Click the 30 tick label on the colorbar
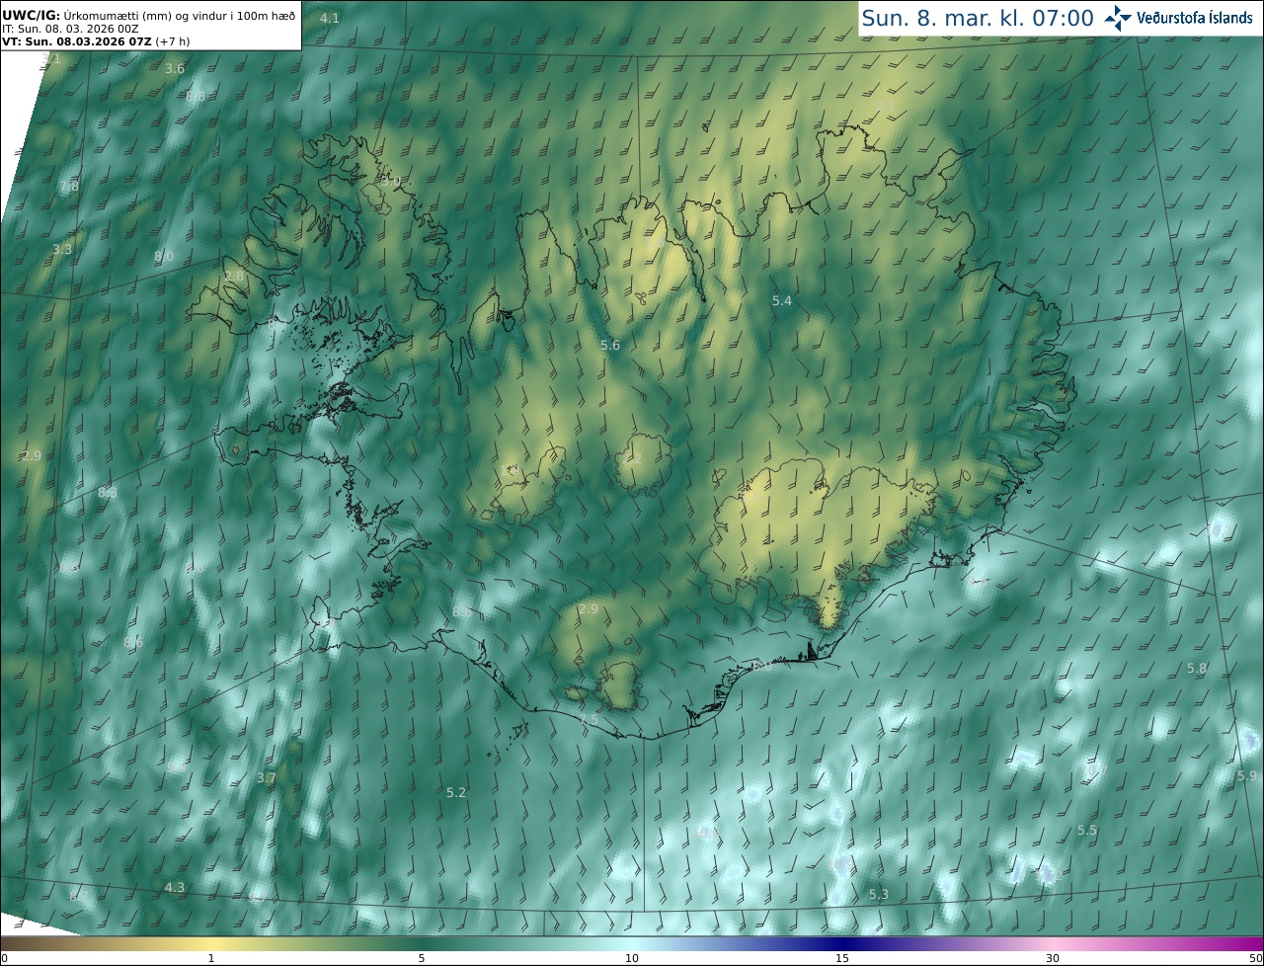Viewport: 1264px width, 966px height. (1053, 958)
